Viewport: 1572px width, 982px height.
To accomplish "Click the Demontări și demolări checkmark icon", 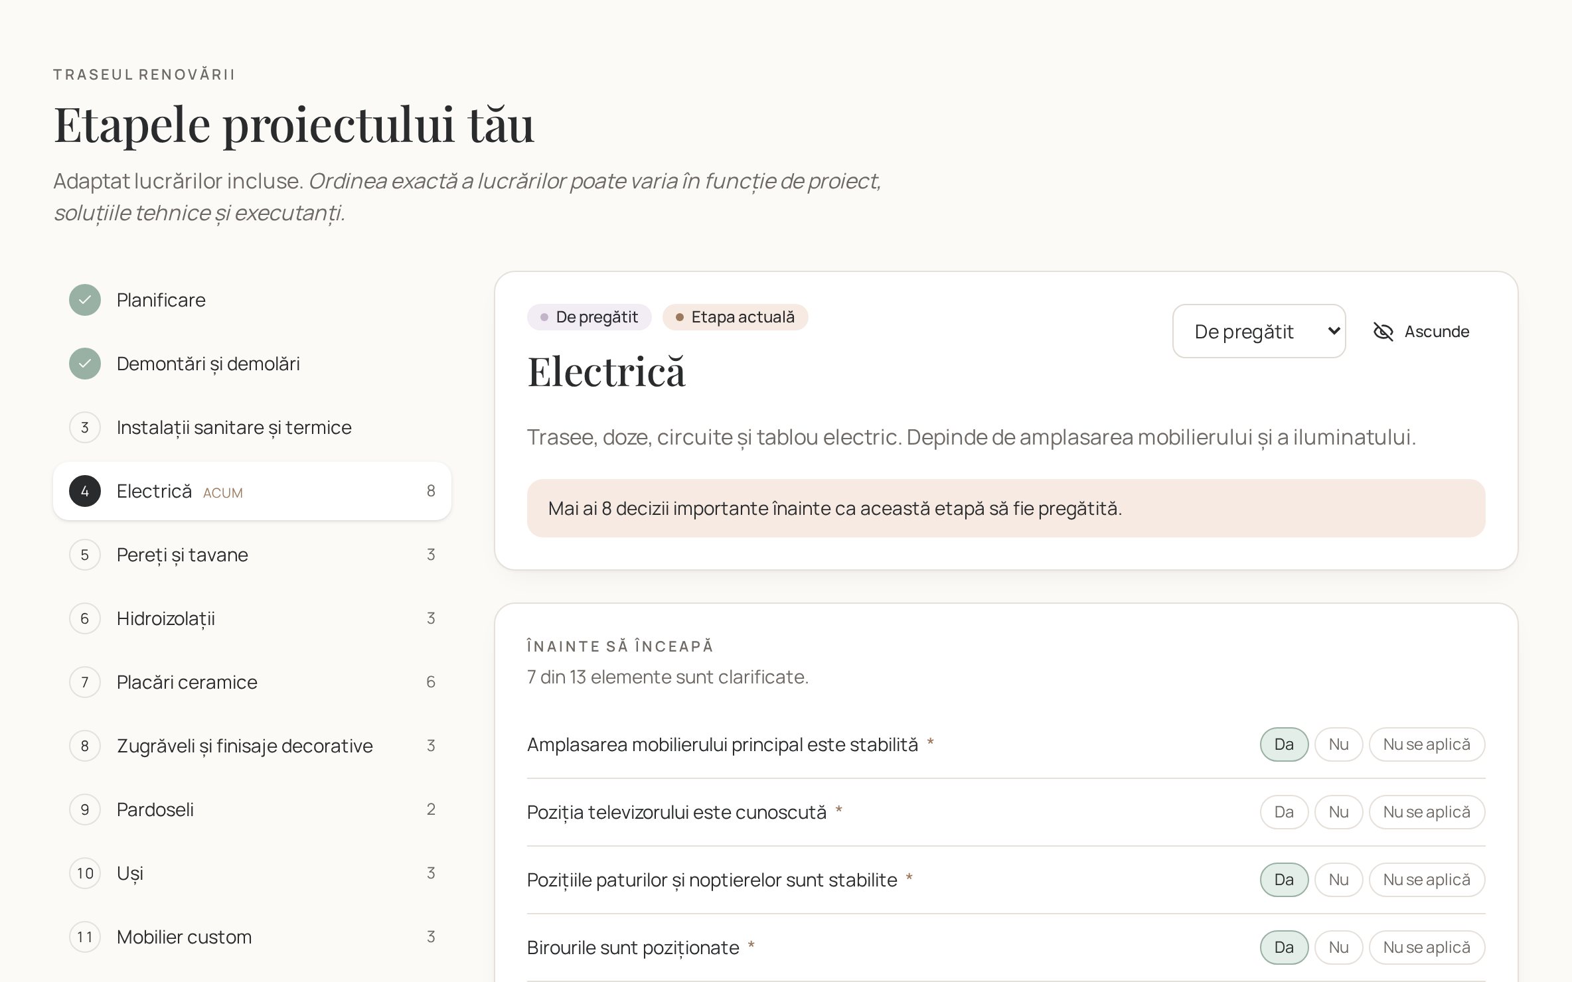I will tap(85, 364).
